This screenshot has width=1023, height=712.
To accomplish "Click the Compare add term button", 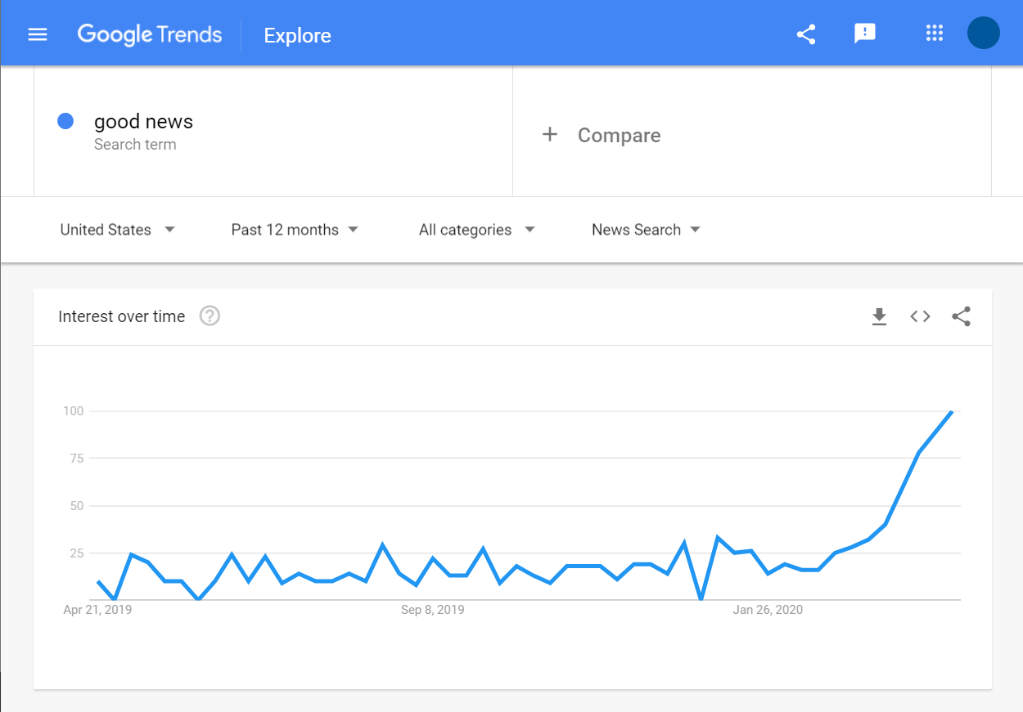I will (x=602, y=135).
